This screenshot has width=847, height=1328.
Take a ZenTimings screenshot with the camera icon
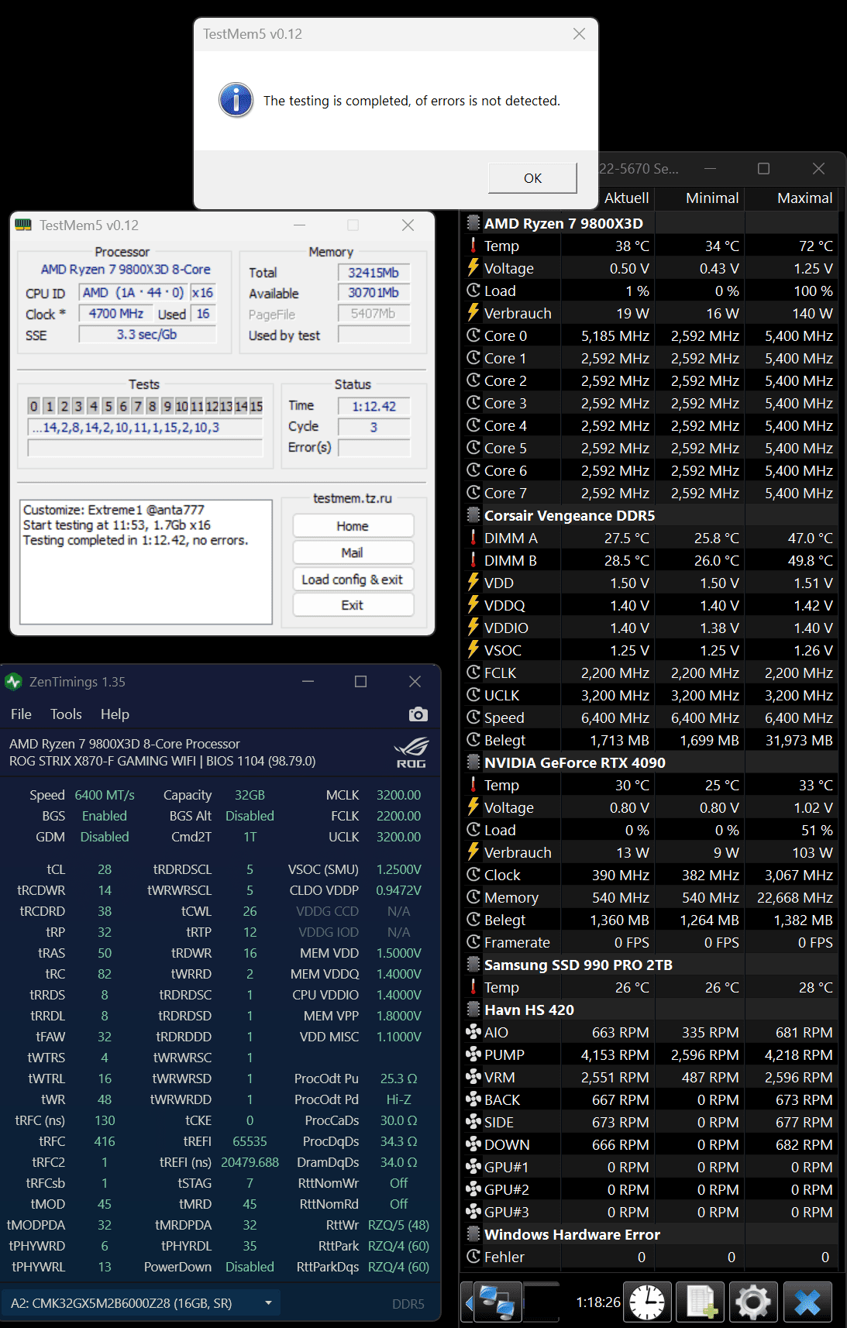point(418,714)
